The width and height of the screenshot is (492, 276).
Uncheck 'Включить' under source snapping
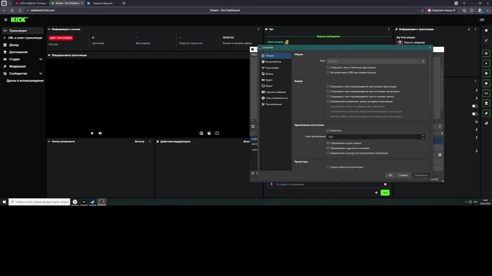(x=328, y=131)
